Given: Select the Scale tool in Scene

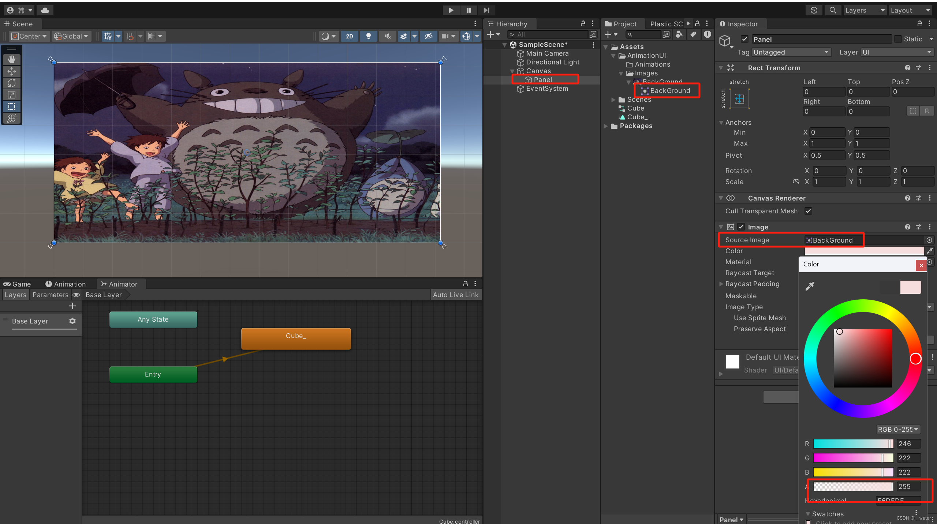Looking at the screenshot, I should coord(12,95).
